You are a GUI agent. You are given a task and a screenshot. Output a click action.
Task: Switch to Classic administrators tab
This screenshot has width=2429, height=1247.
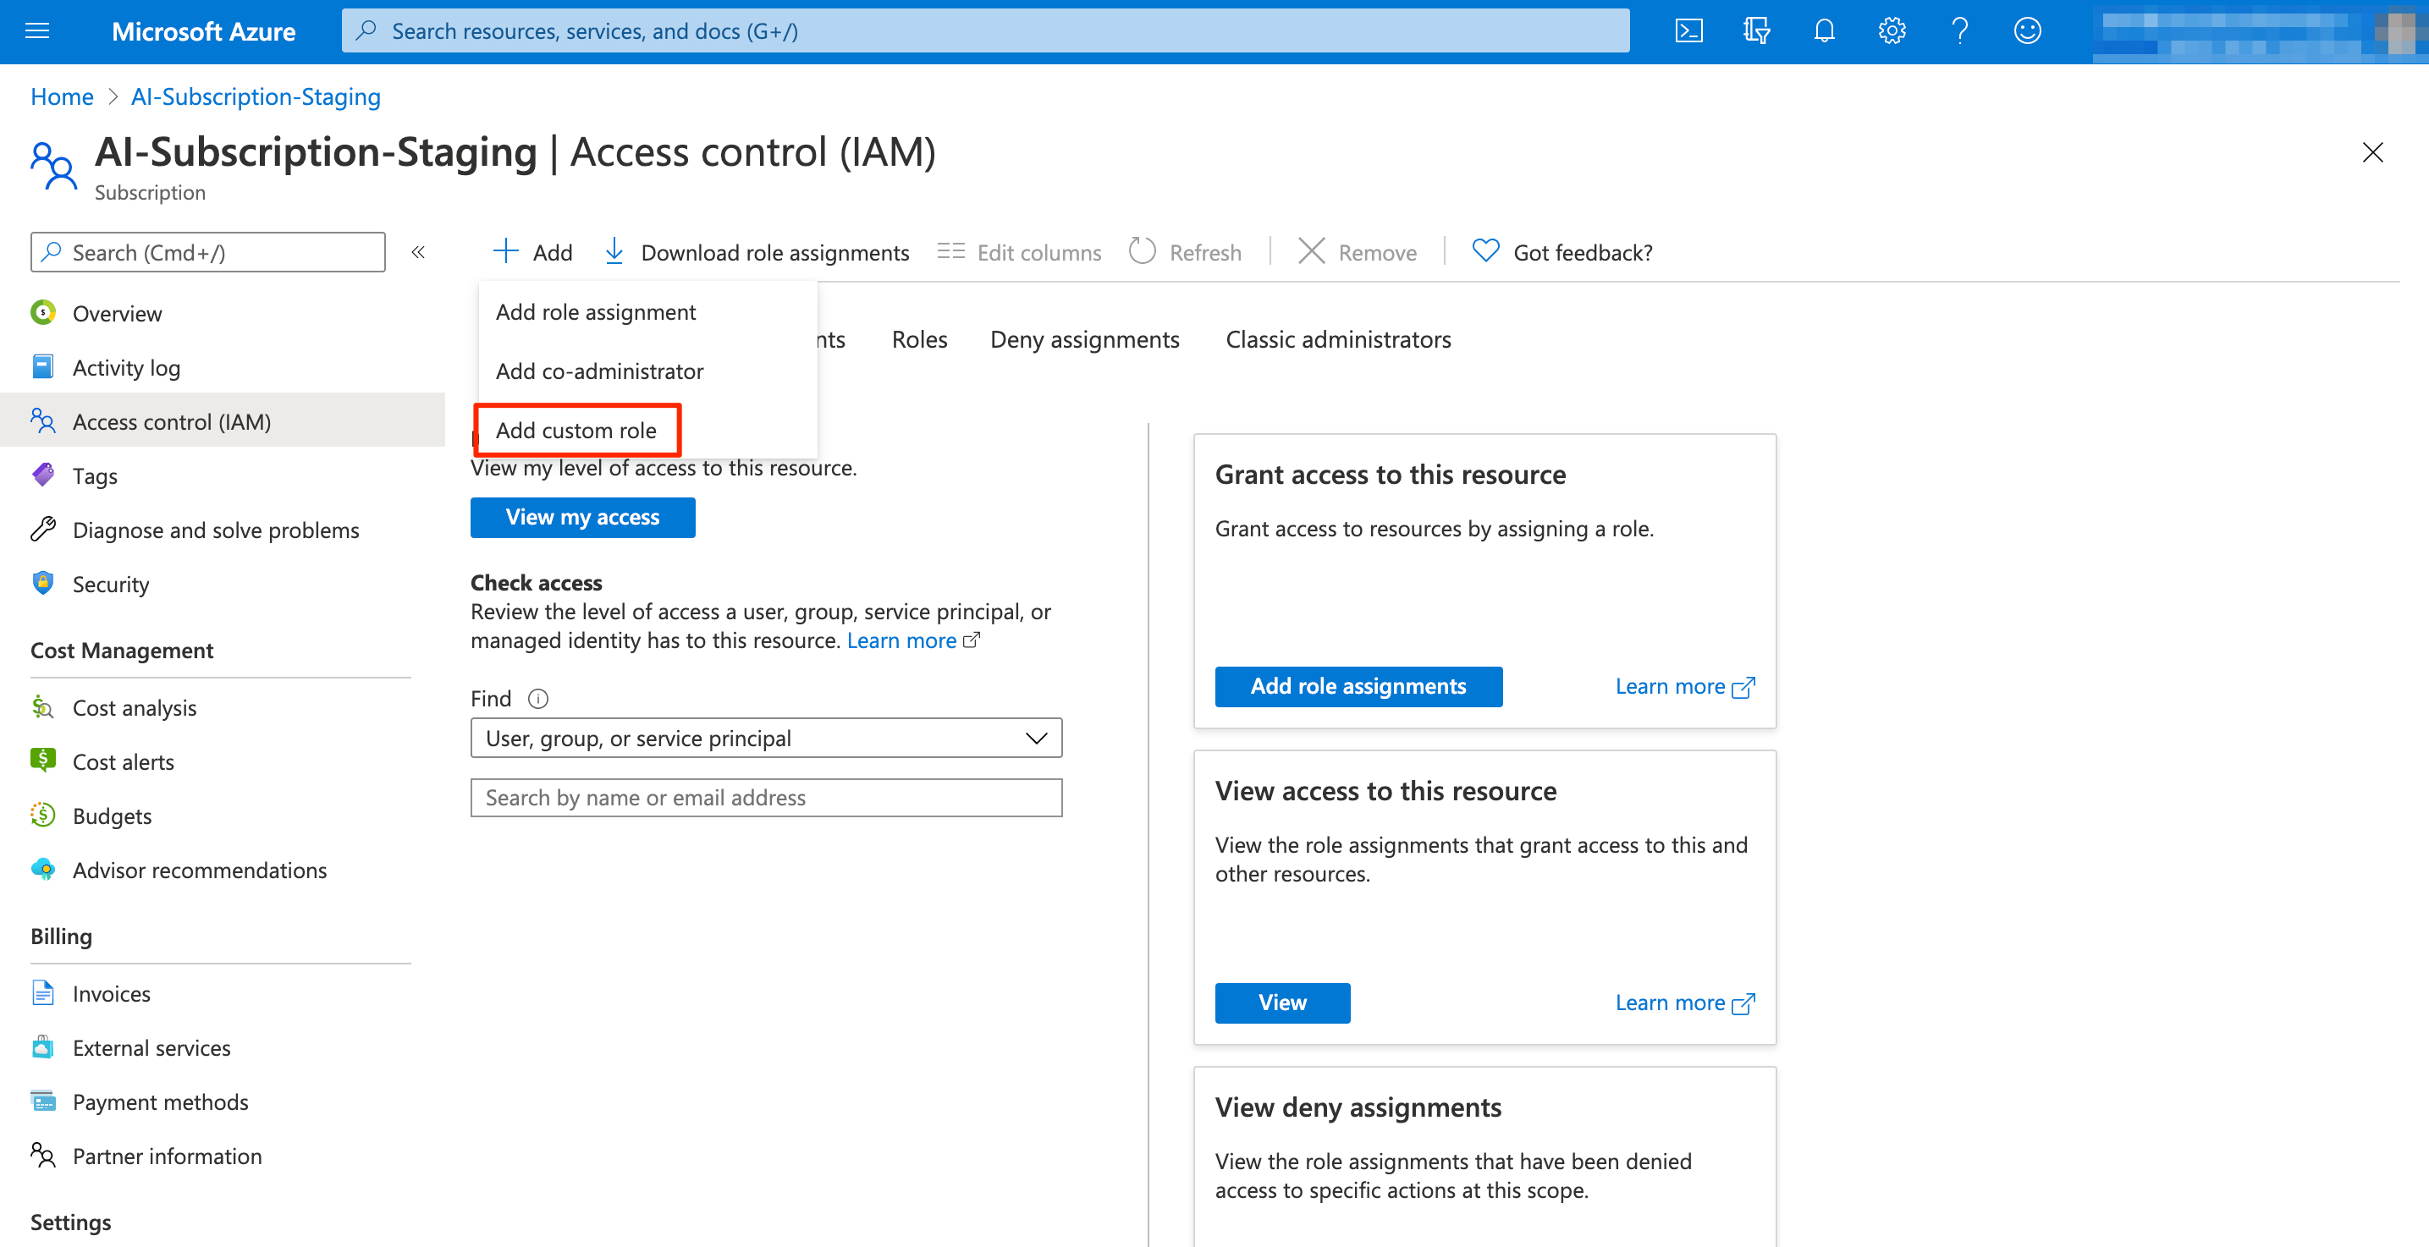click(x=1338, y=339)
